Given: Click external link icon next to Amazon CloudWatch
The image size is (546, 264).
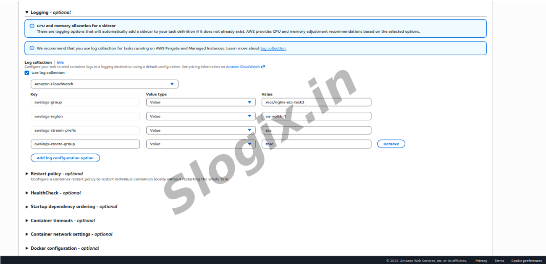Looking at the screenshot, I should click(x=263, y=67).
